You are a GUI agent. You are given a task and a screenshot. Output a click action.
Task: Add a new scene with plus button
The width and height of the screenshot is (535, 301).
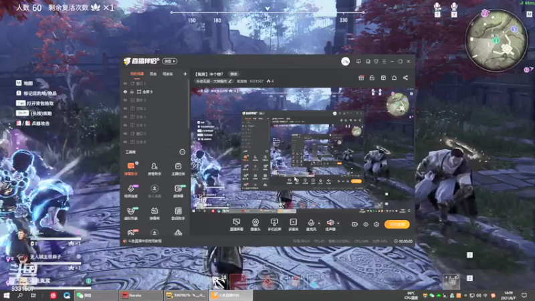tap(185, 74)
